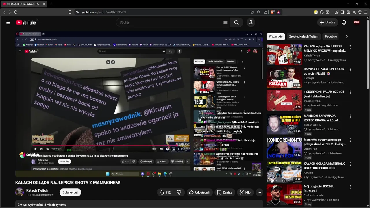Open the Obrońca Kiszaka thumbnail
The height and width of the screenshot is (208, 370).
click(284, 77)
